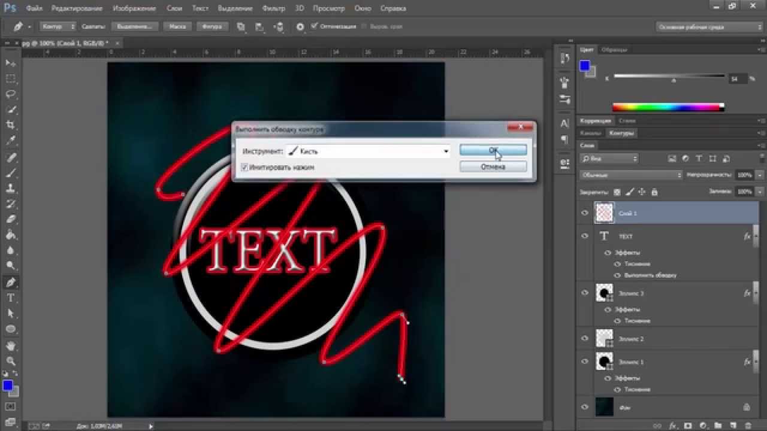Select the Brush tool in the toolbox
Image resolution: width=767 pixels, height=431 pixels.
pyautogui.click(x=11, y=173)
